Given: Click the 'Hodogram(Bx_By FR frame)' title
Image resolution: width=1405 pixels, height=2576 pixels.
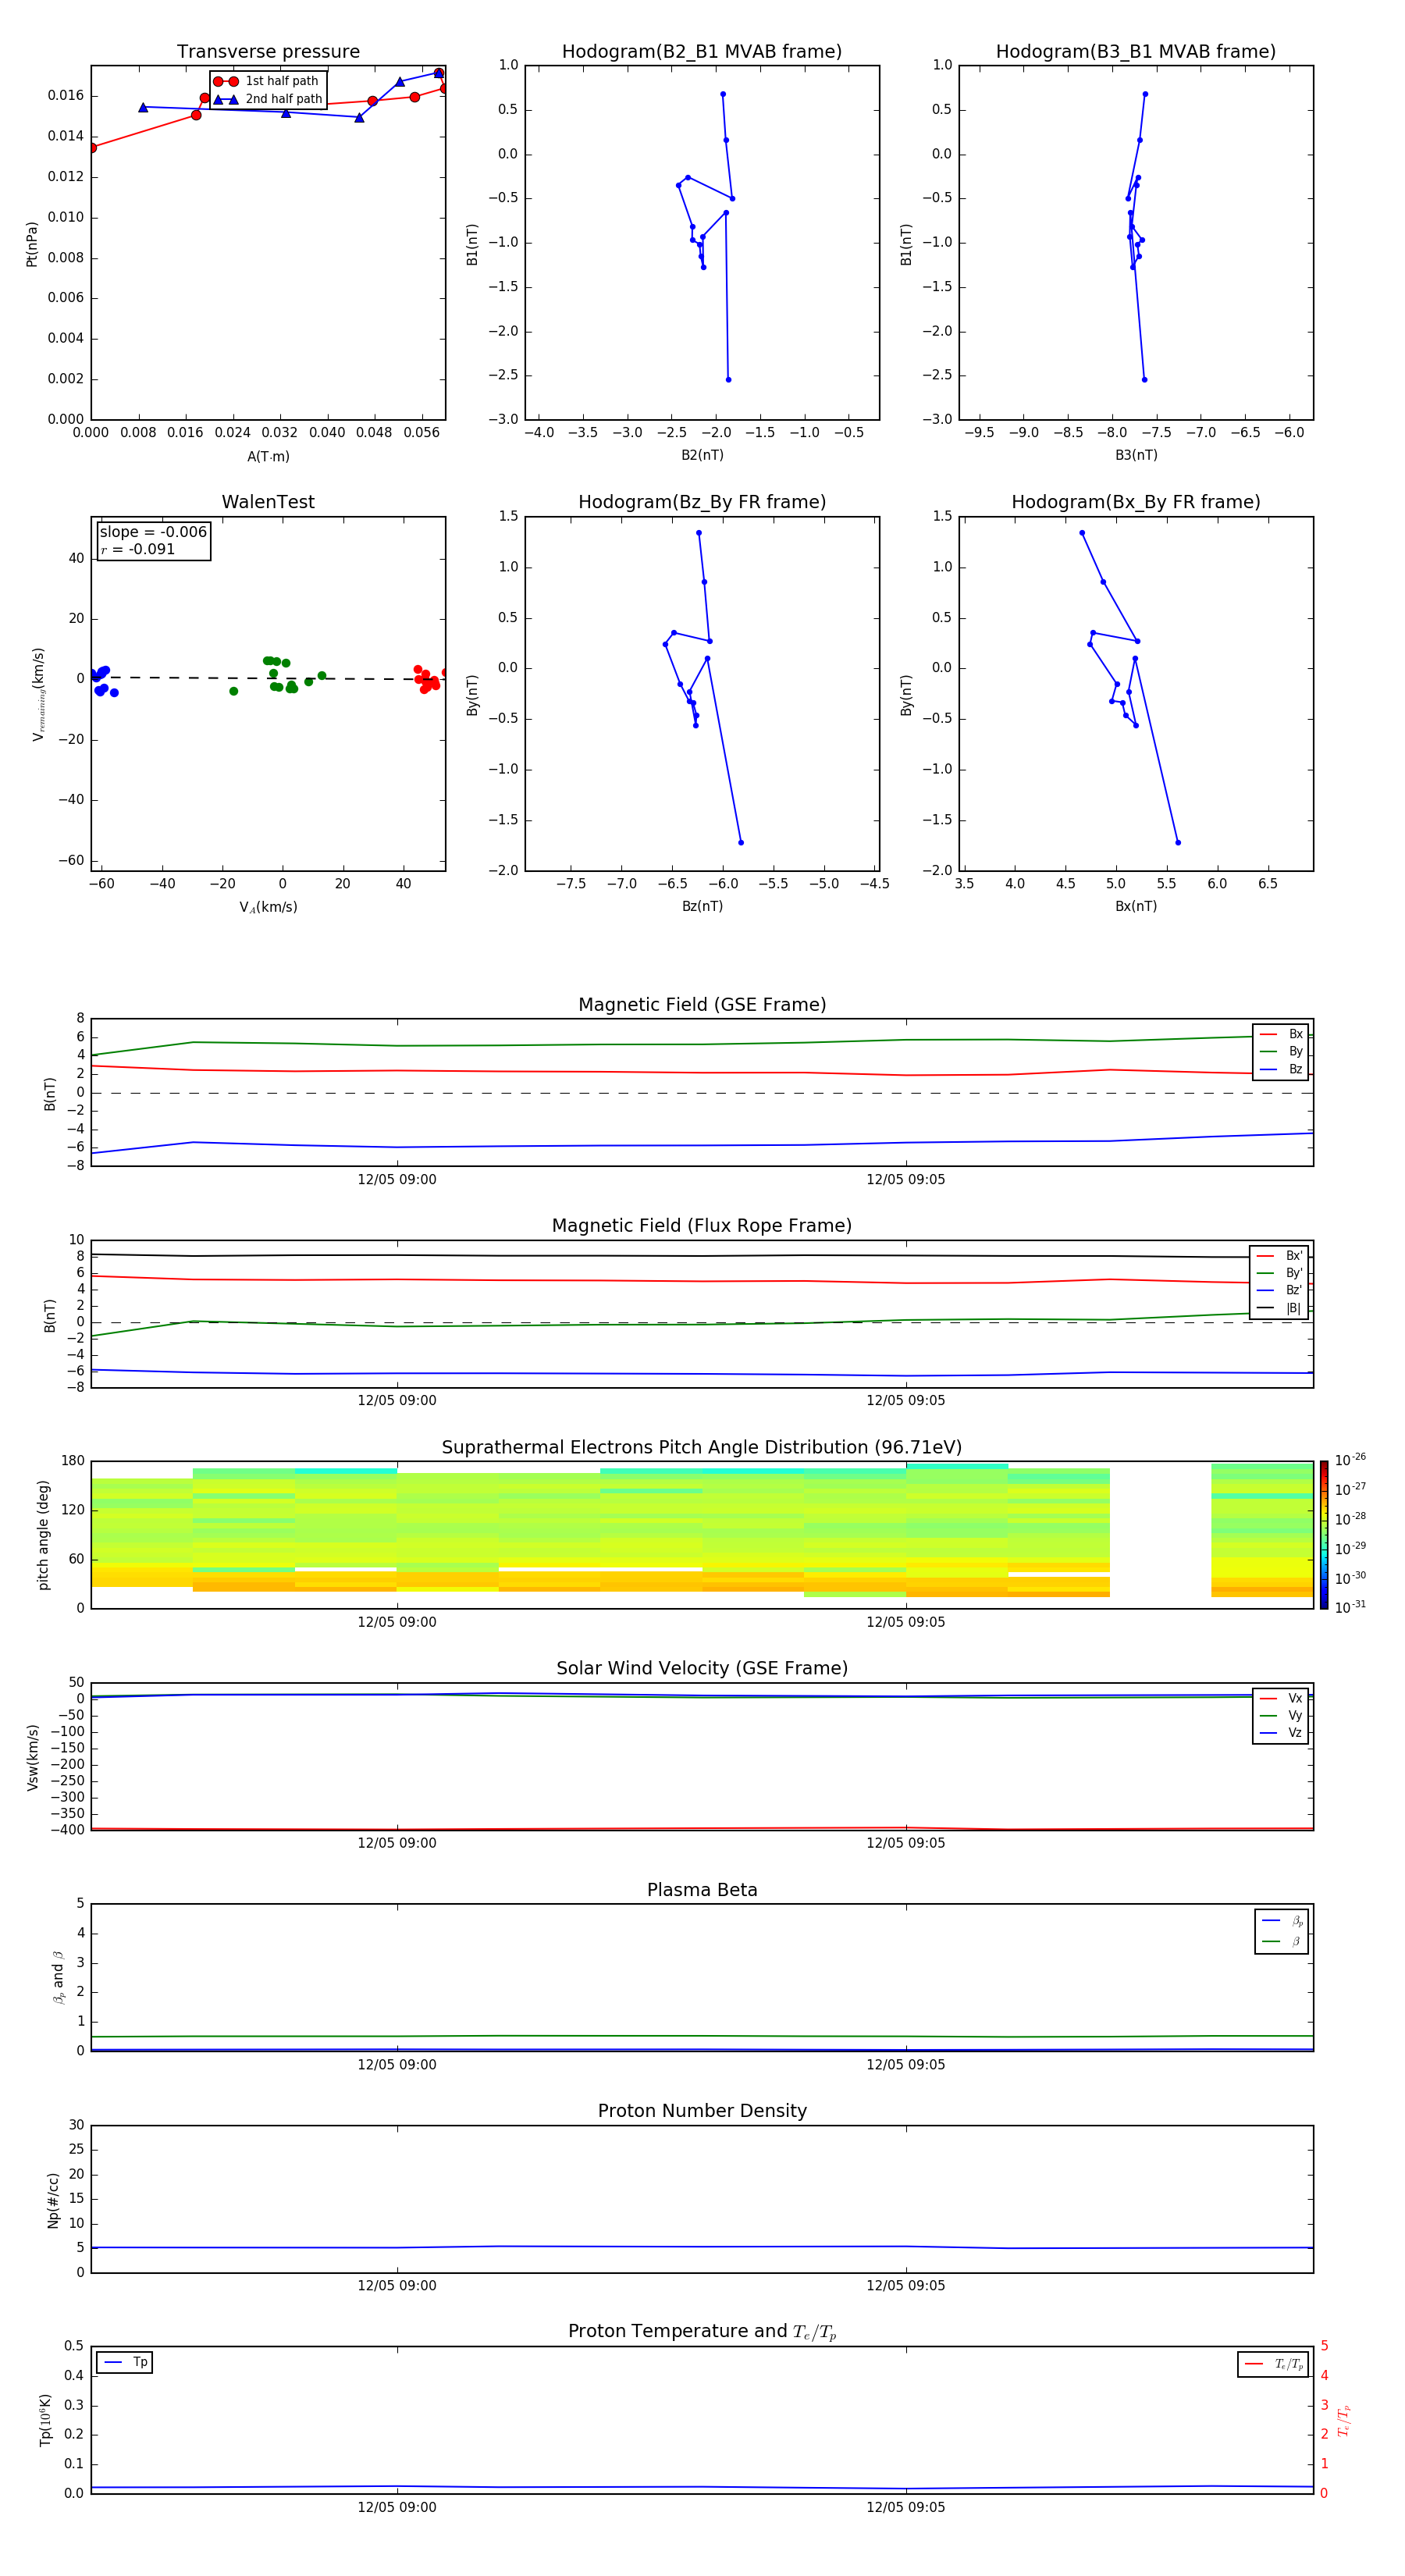Looking at the screenshot, I should coord(1136,502).
